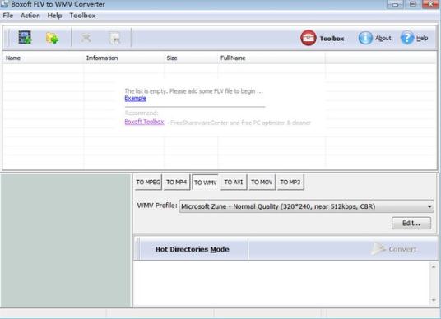This screenshot has width=441, height=319.
Task: Sort by the Size column header
Action: click(191, 58)
